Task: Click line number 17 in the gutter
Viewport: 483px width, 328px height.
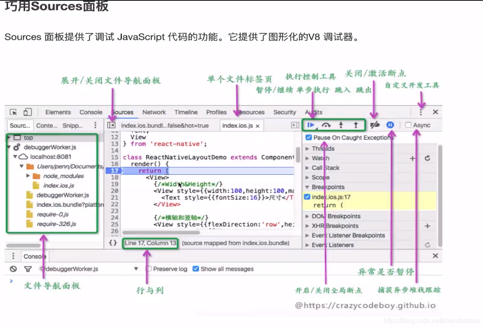Action: pyautogui.click(x=114, y=170)
